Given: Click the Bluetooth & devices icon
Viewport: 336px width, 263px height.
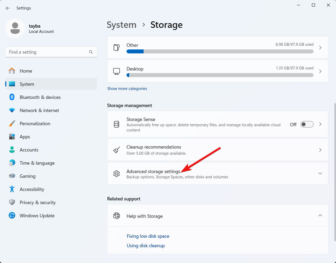Looking at the screenshot, I should click(12, 97).
